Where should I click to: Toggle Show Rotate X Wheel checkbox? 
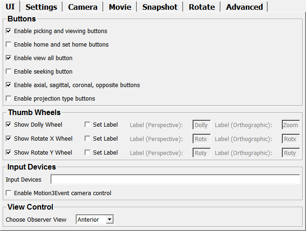(x=9, y=139)
